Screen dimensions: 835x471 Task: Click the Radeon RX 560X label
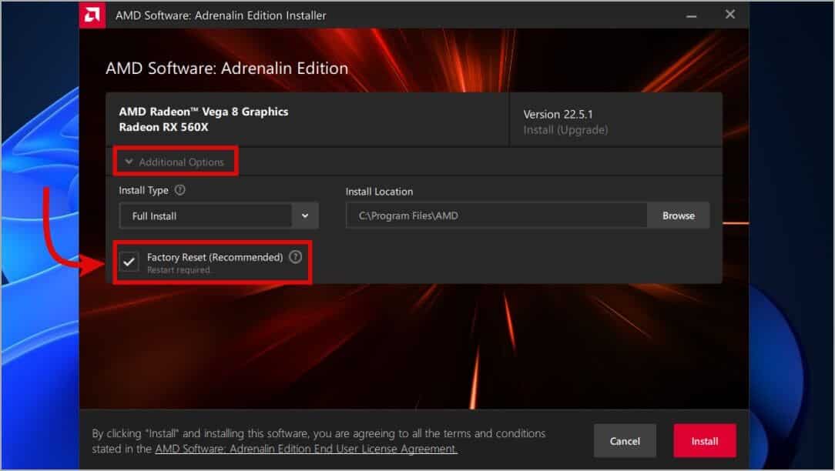pyautogui.click(x=163, y=127)
